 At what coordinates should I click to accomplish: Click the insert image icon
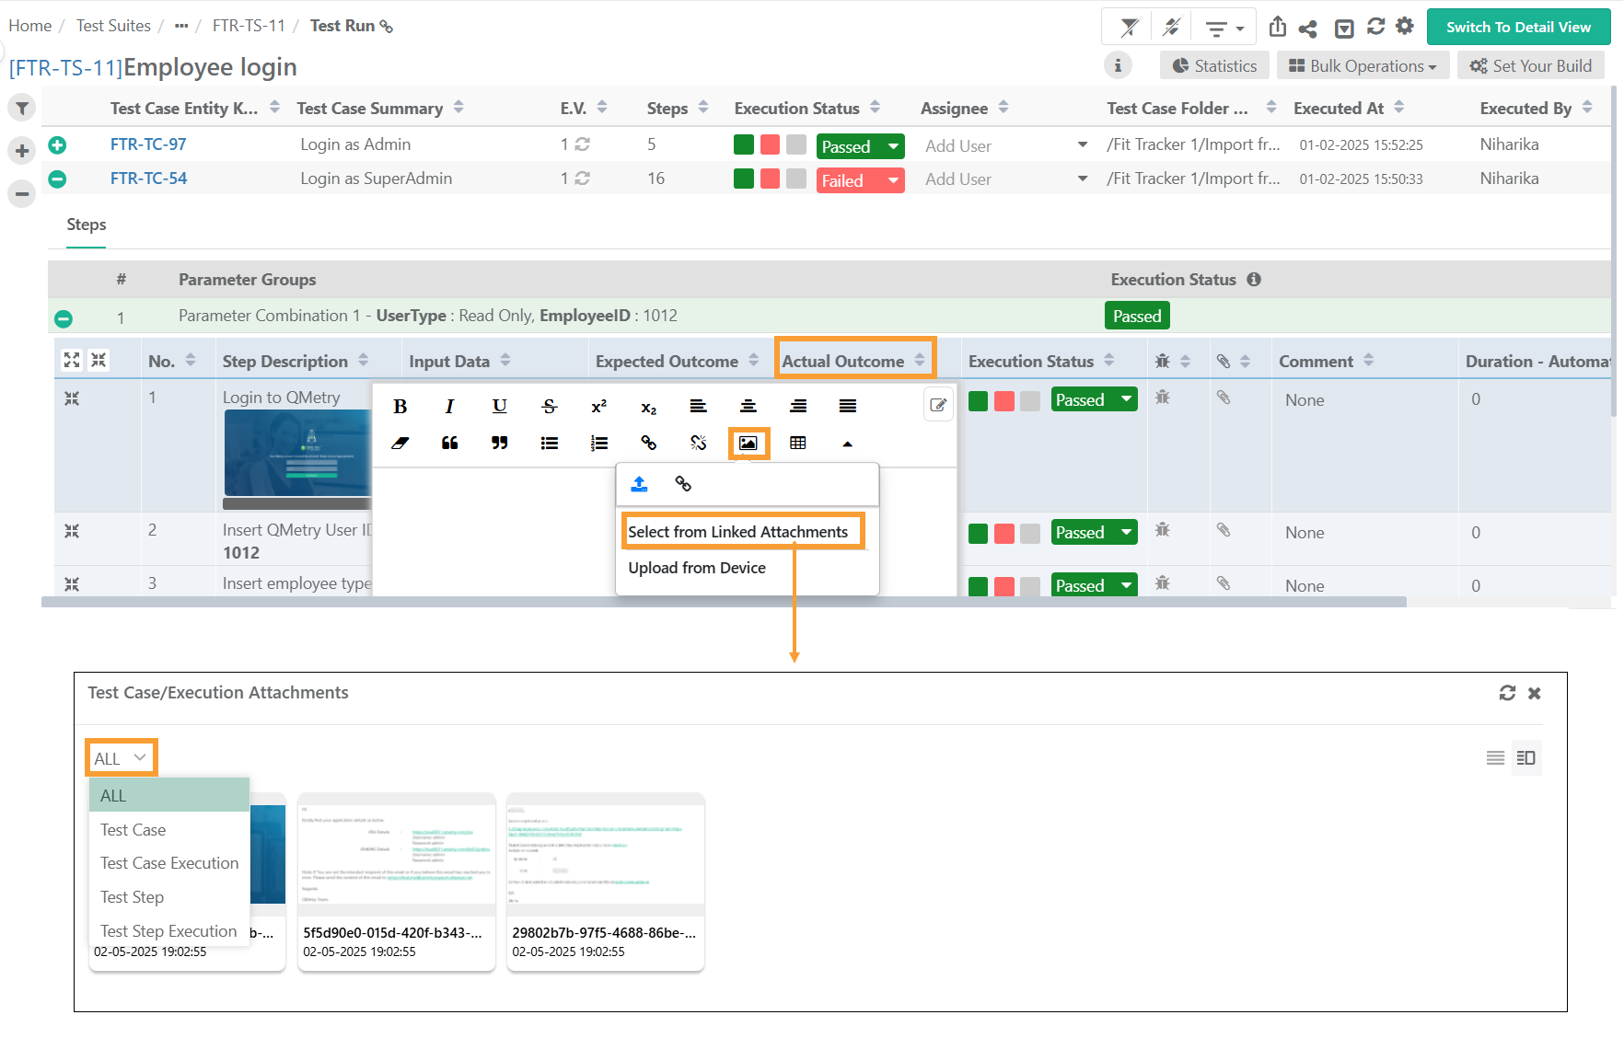coord(748,444)
